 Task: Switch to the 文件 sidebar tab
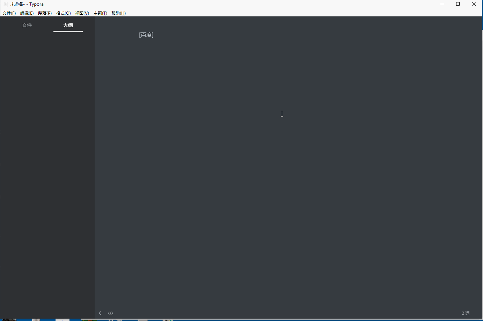coord(27,25)
